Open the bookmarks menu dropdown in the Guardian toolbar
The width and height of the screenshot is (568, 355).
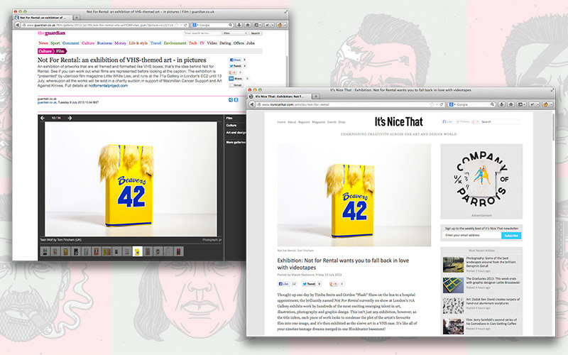coord(257,25)
